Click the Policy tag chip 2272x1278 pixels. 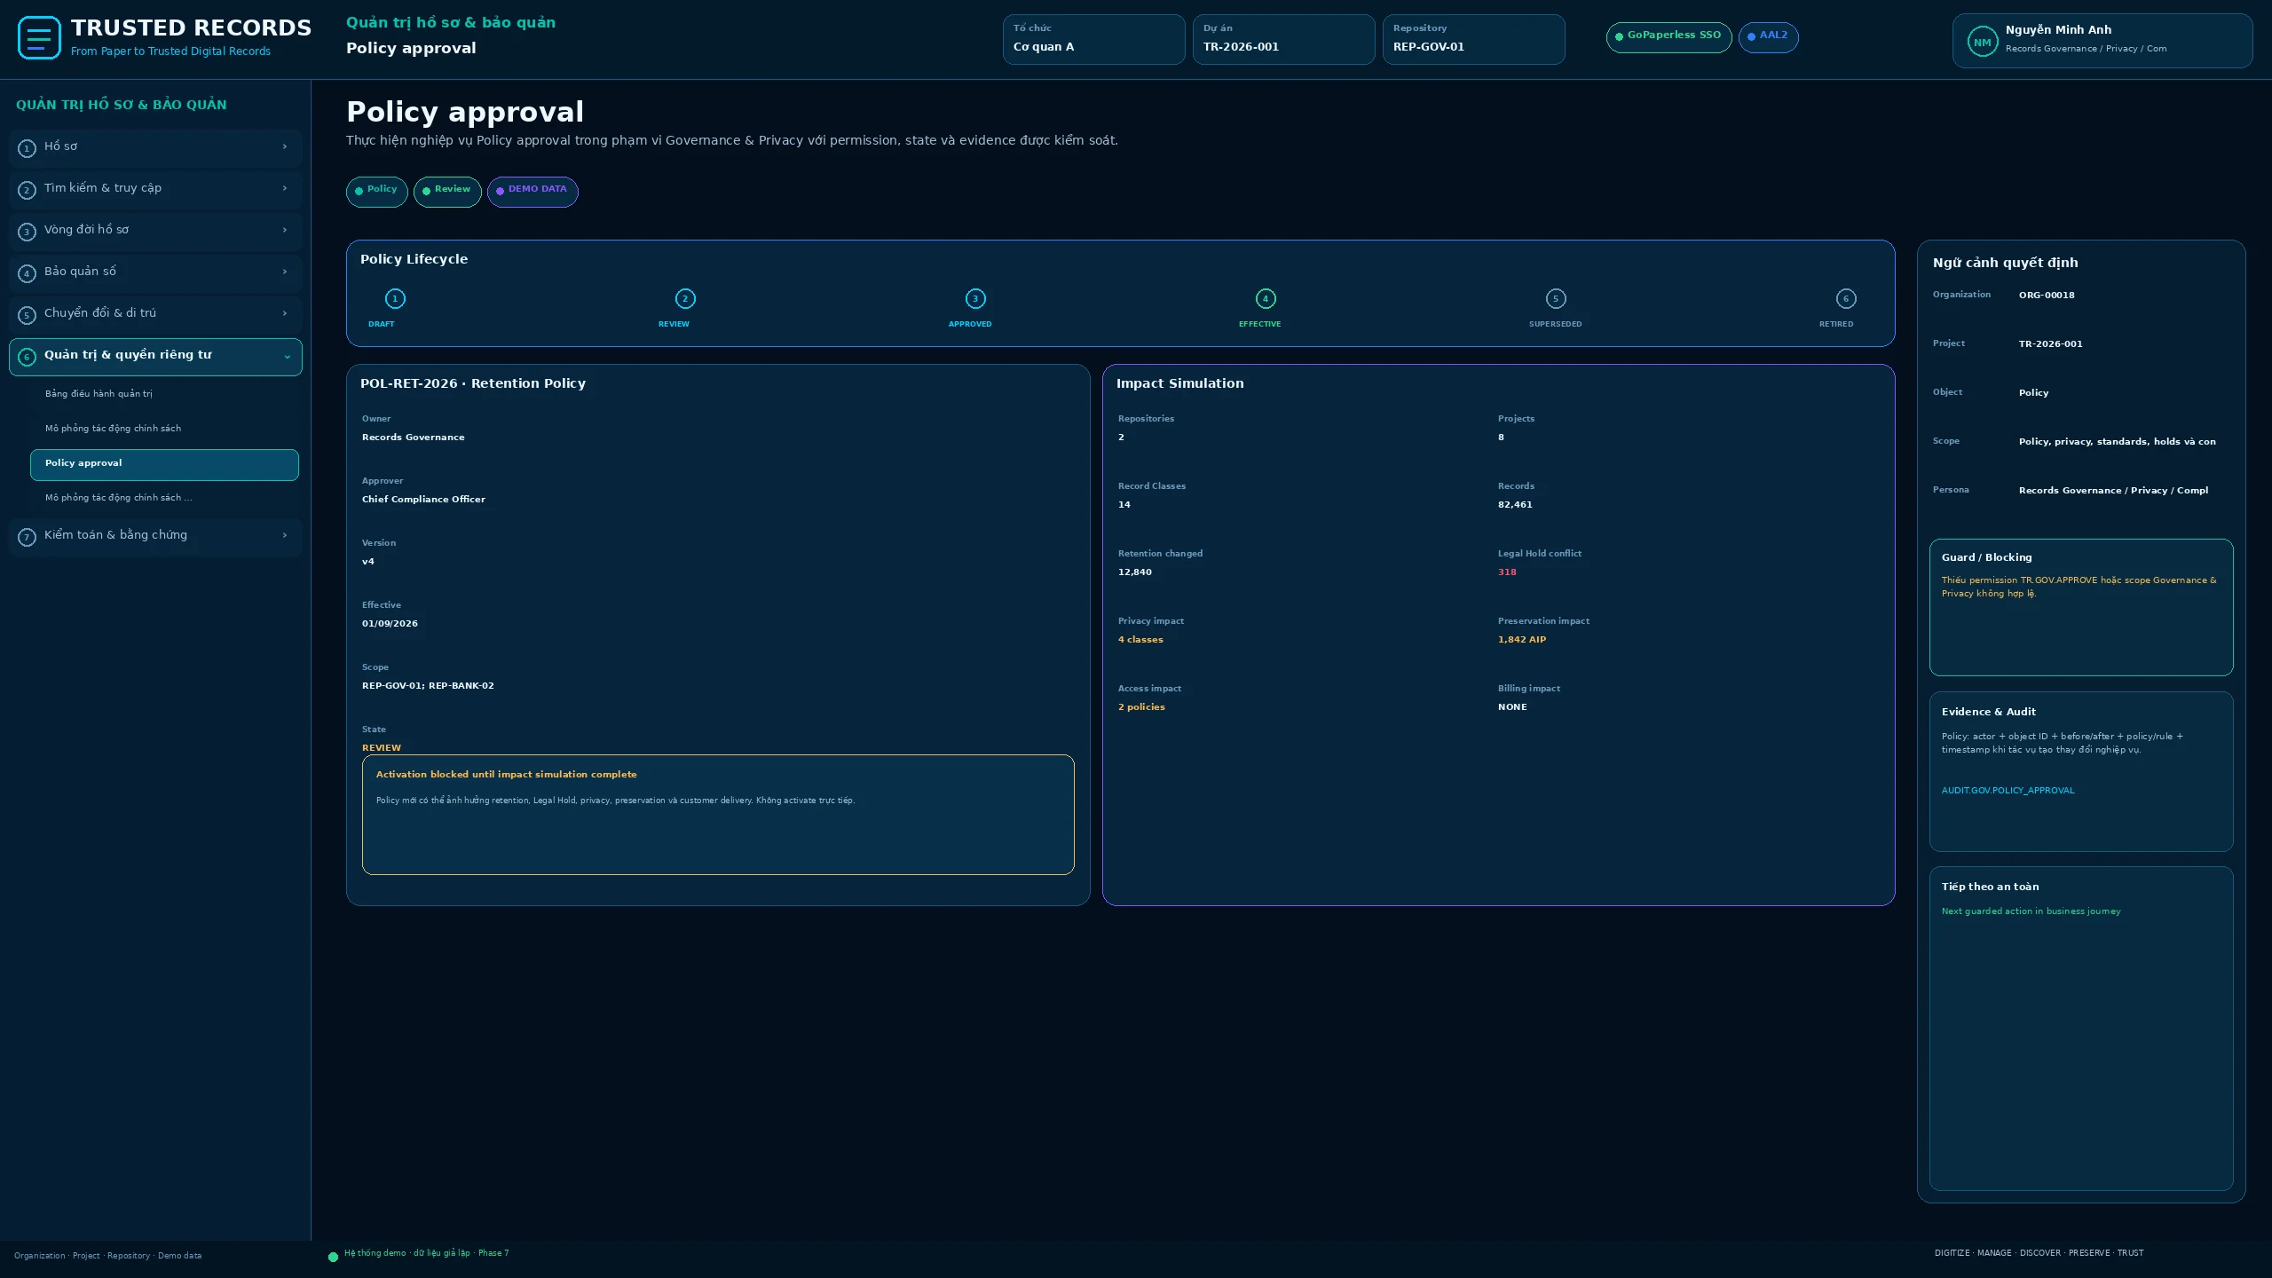pos(377,191)
